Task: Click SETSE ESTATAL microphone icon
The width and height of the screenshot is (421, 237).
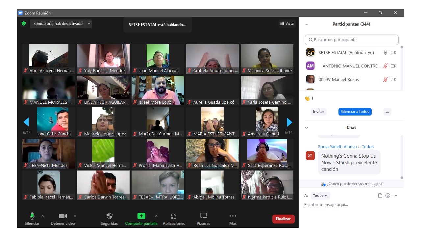Action: (x=385, y=52)
